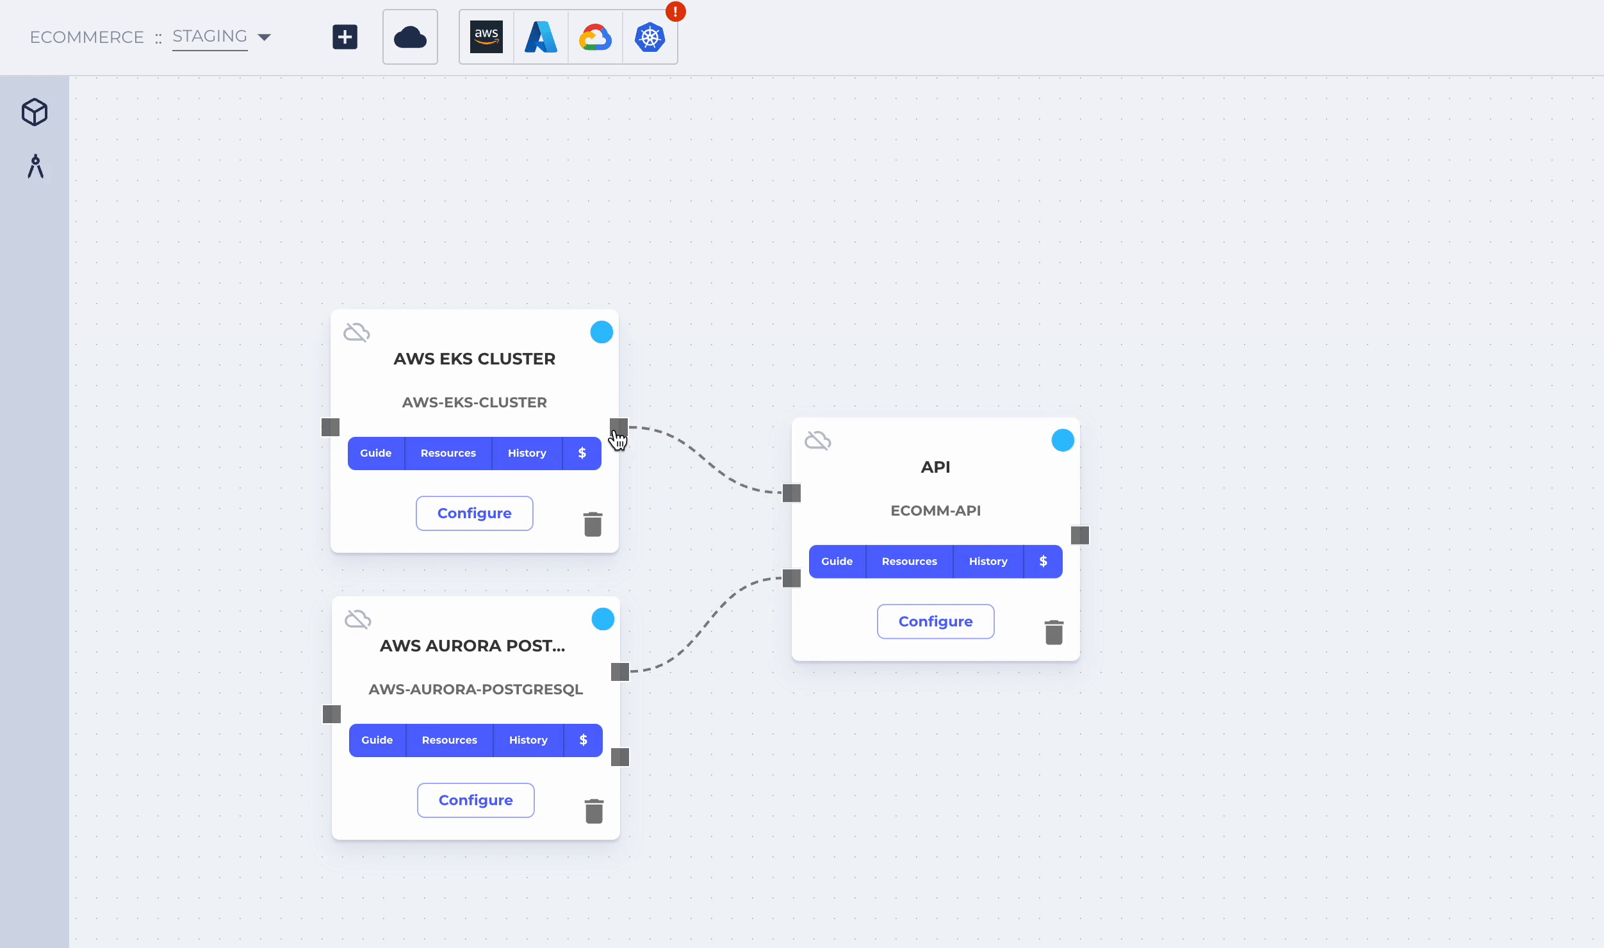Click the Resources tab on EKS Cluster card

coord(448,453)
